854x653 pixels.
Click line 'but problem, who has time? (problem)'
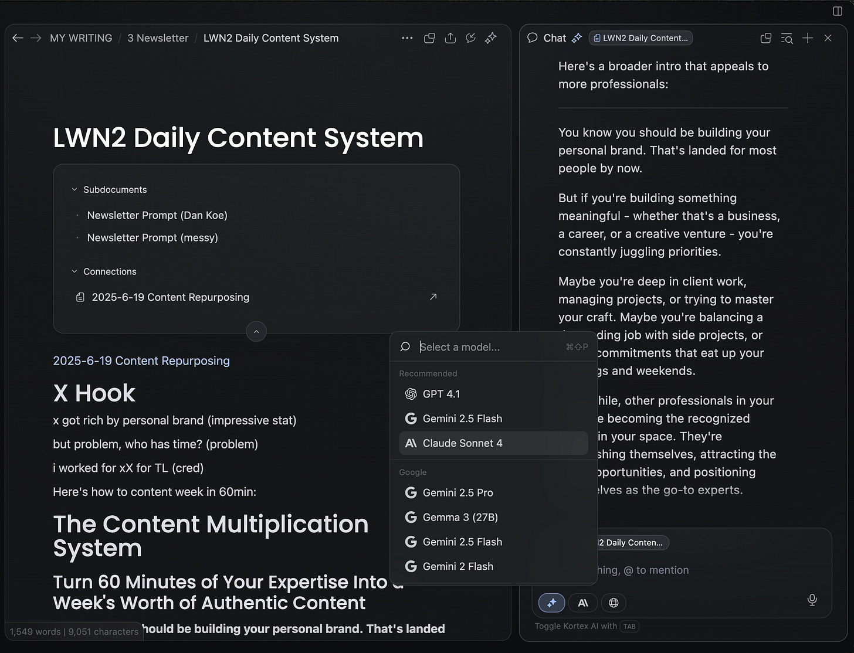point(155,444)
